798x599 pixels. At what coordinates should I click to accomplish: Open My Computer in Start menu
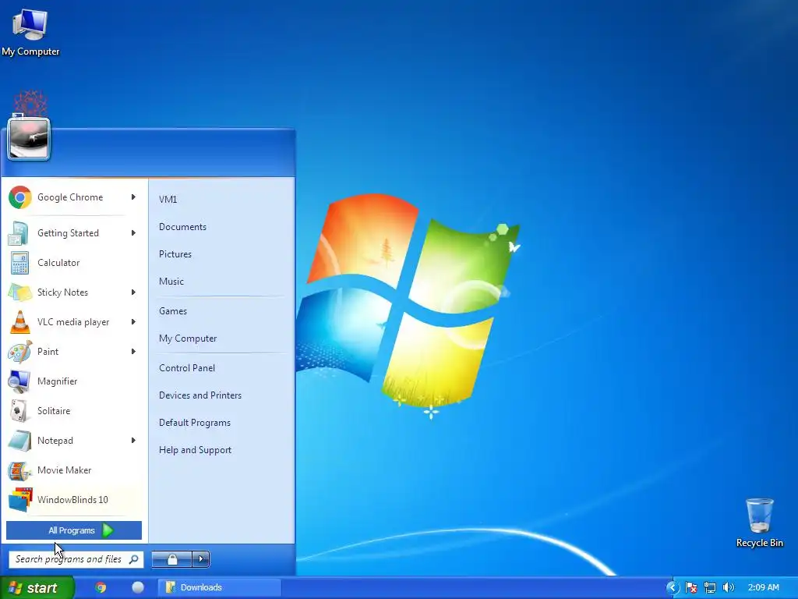click(x=188, y=338)
